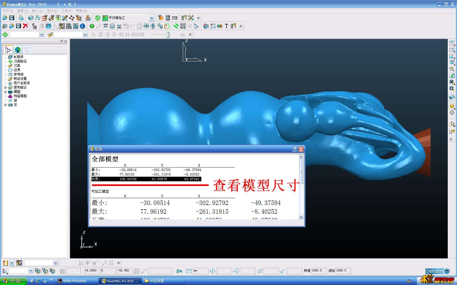Click the open project folder icon
This screenshot has height=285, width=457.
5,18
